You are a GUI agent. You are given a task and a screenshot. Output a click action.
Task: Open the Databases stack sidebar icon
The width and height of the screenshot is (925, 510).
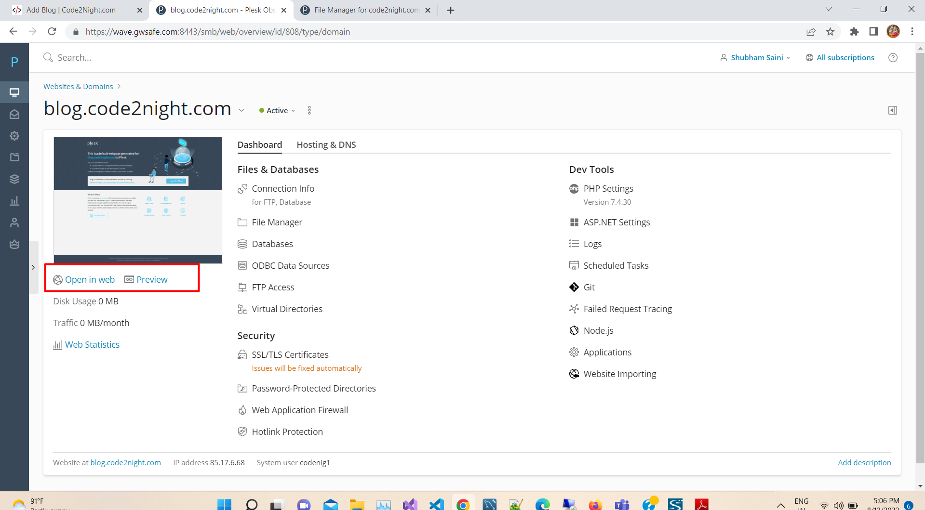pyautogui.click(x=14, y=179)
